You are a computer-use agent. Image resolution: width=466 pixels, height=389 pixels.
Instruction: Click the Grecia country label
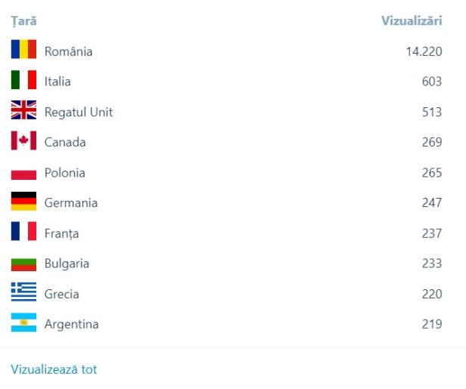point(61,294)
